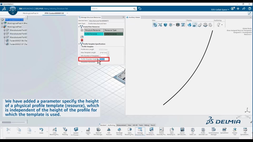Toggle the two-cubes display icon
253x142 pixels.
200,25
